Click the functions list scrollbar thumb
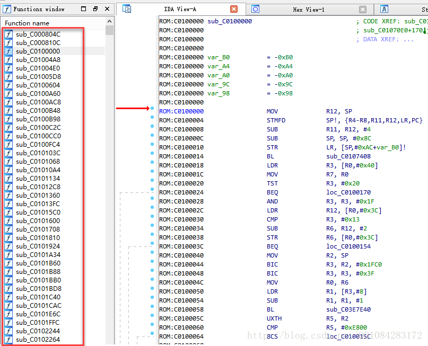Viewport: 428px width, 346px height. pyautogui.click(x=109, y=30)
